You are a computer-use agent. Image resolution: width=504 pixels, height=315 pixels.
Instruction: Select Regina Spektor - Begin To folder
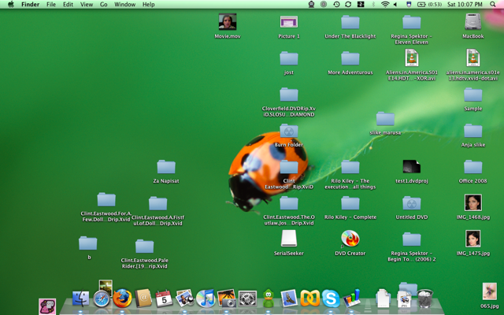click(411, 239)
